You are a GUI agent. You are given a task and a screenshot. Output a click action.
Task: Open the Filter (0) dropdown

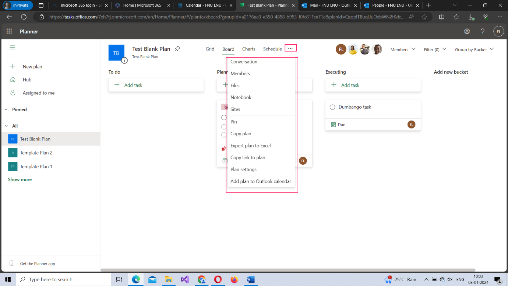pos(435,49)
